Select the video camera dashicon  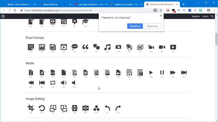162,47
